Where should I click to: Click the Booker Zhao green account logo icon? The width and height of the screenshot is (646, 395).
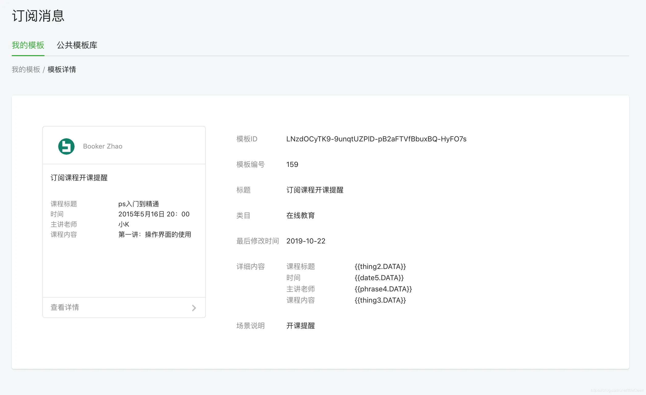(66, 146)
